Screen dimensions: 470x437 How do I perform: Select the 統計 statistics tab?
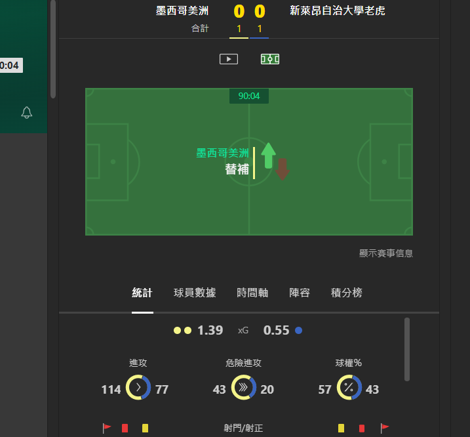tap(142, 293)
